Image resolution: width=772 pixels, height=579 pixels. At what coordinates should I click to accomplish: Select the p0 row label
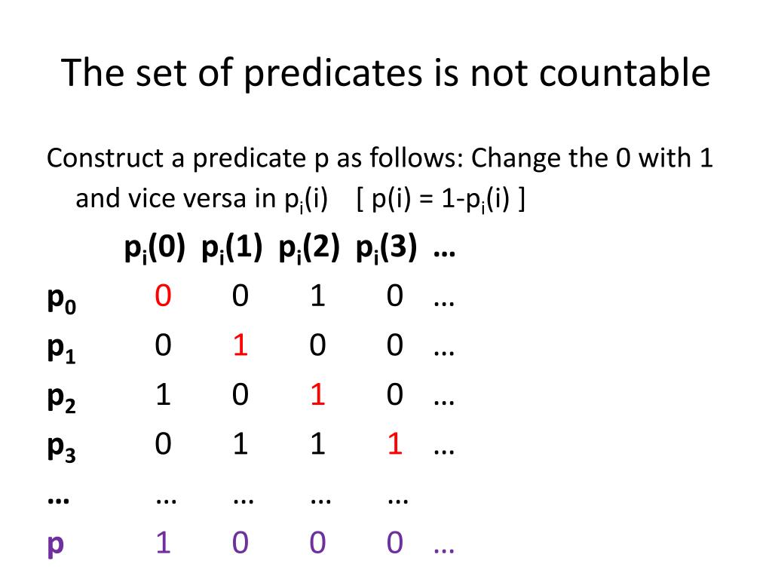[62, 299]
